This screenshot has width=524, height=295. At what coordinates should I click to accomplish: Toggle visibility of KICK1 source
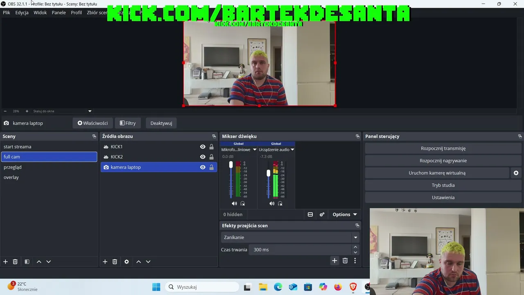click(203, 147)
